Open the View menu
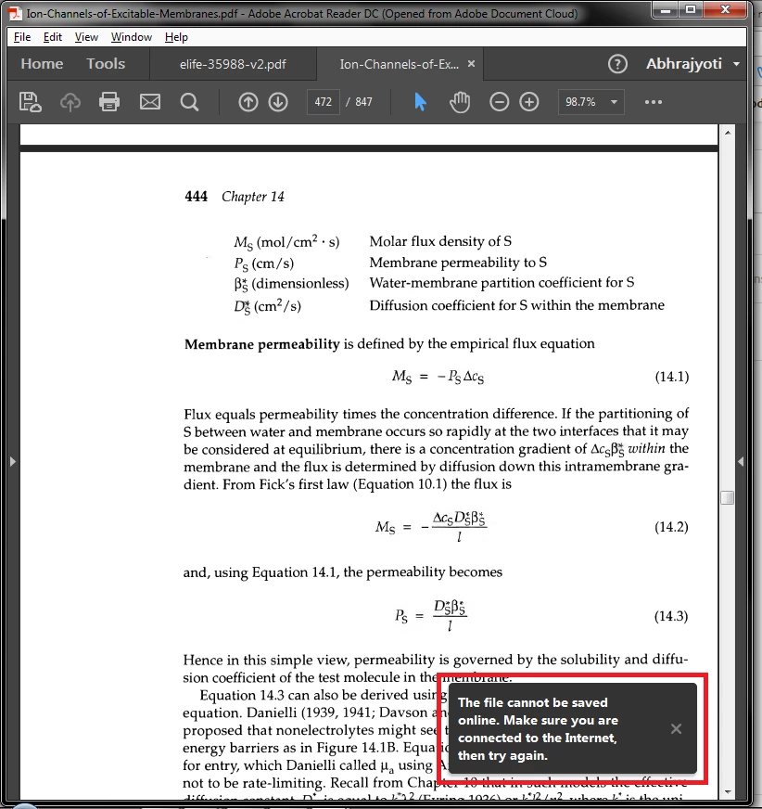 [x=86, y=37]
